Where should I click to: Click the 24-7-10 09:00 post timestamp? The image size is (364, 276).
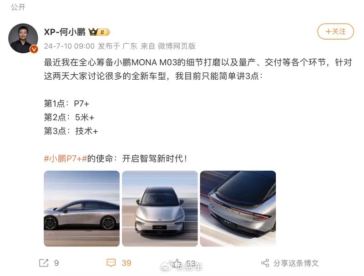coord(69,46)
